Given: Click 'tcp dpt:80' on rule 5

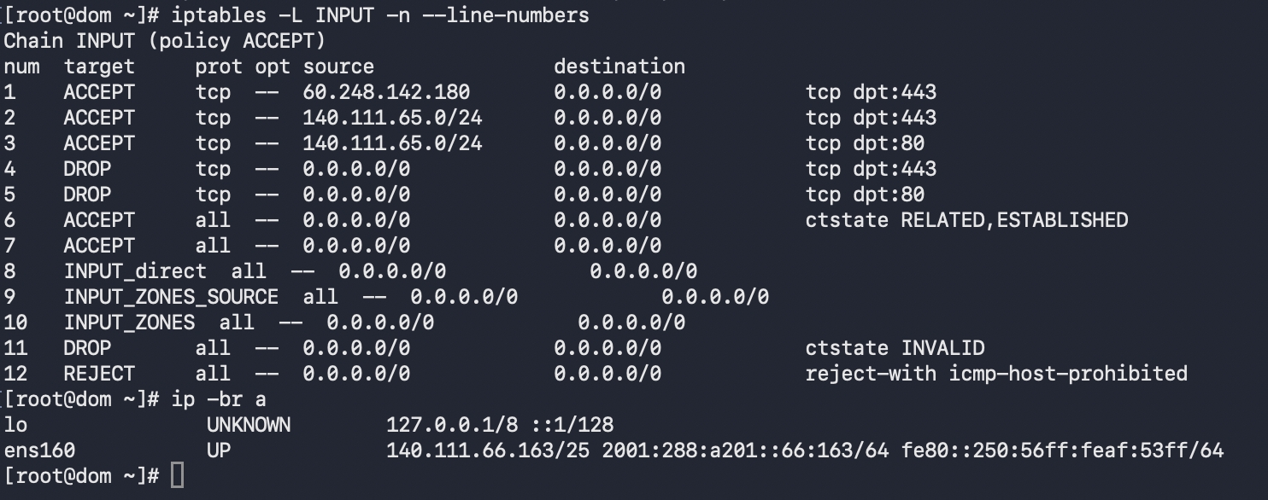Looking at the screenshot, I should 865,195.
